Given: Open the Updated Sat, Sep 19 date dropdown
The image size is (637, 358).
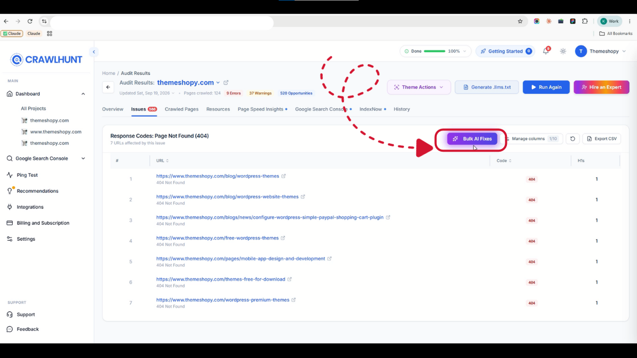Looking at the screenshot, I should 147,93.
